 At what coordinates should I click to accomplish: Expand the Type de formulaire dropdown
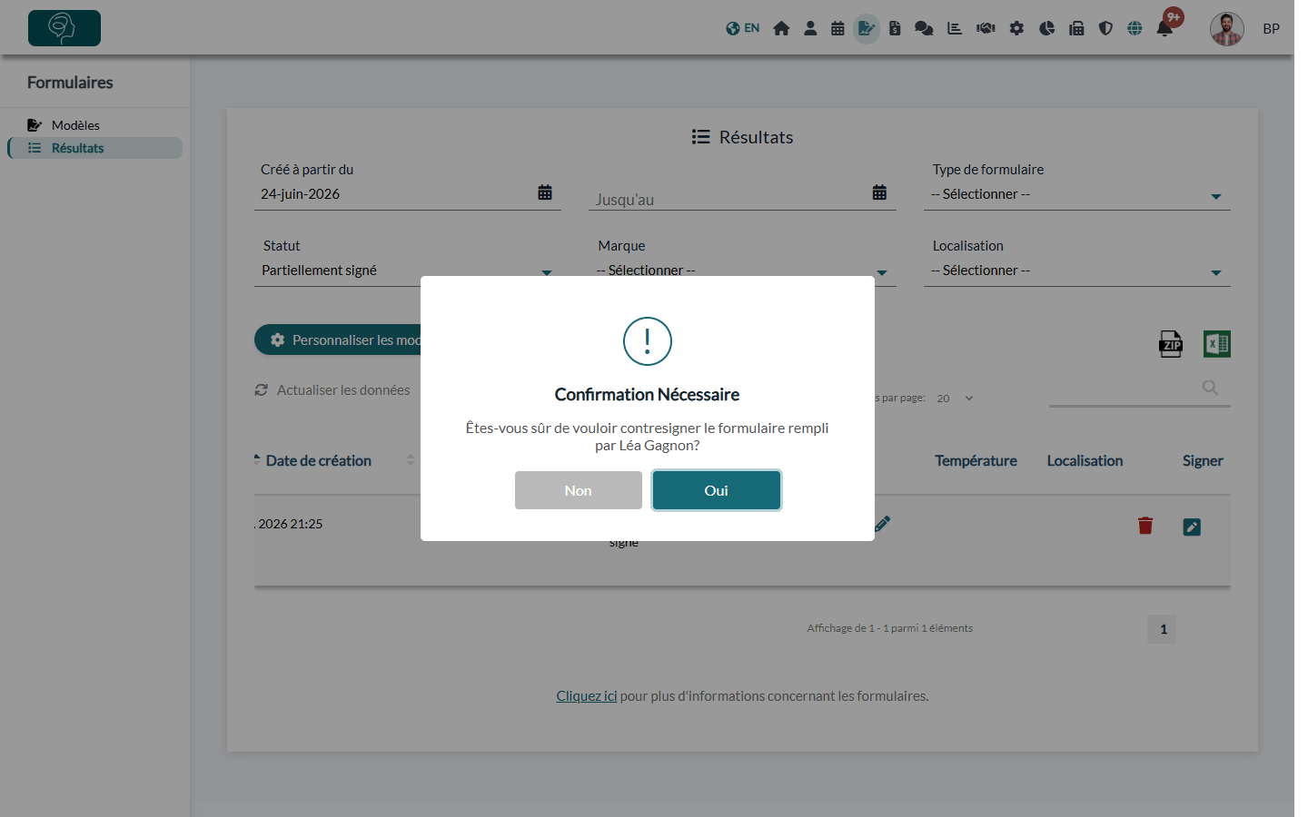[x=1077, y=194]
